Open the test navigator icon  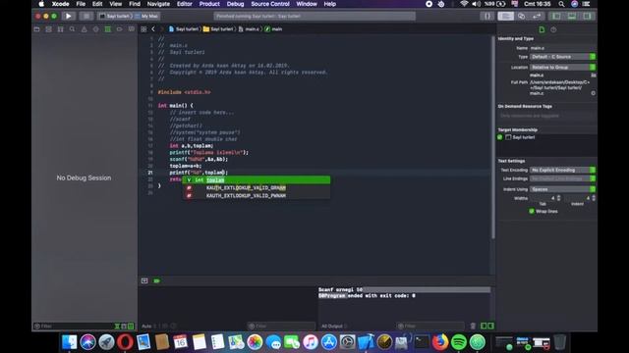click(96, 29)
